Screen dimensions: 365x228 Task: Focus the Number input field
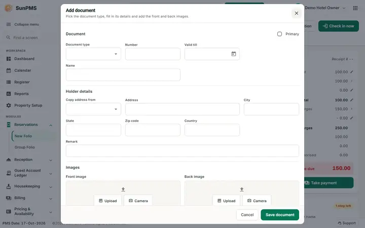click(153, 54)
